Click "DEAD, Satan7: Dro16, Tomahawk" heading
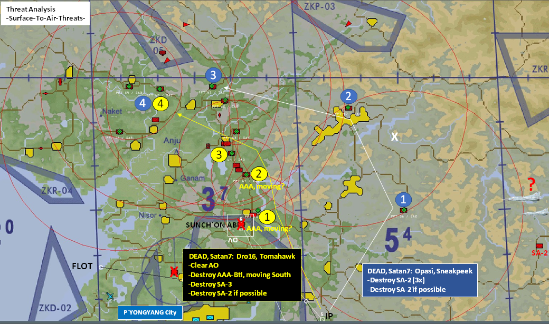Screen dimensions: 549x324 [x=242, y=256]
